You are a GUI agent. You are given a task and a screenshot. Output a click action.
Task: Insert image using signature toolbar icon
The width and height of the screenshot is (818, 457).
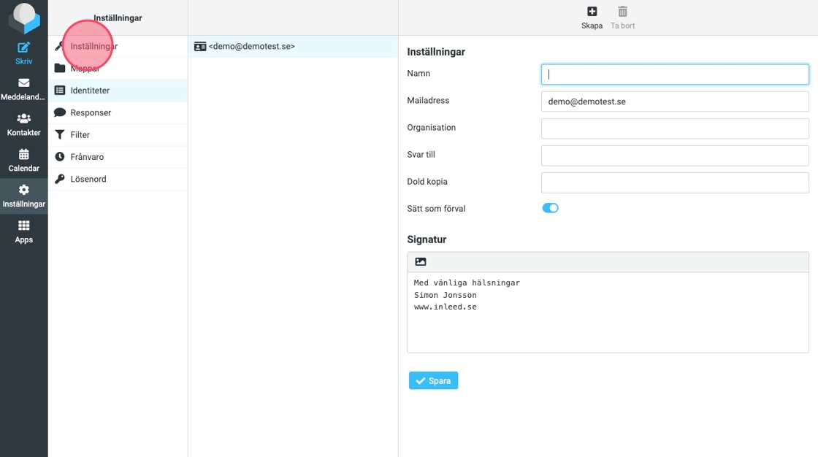[421, 261]
